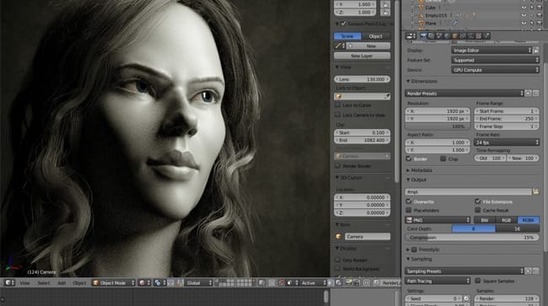Open the Constraints properties tab icon
Image resolution: width=548 pixels, height=306 pixels.
(463, 36)
